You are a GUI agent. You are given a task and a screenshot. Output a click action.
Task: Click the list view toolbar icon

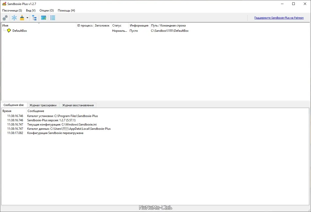click(53, 18)
